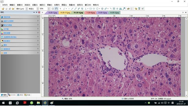
Task: Switch to the 0-20-11.jpg tab
Action: tap(65, 13)
